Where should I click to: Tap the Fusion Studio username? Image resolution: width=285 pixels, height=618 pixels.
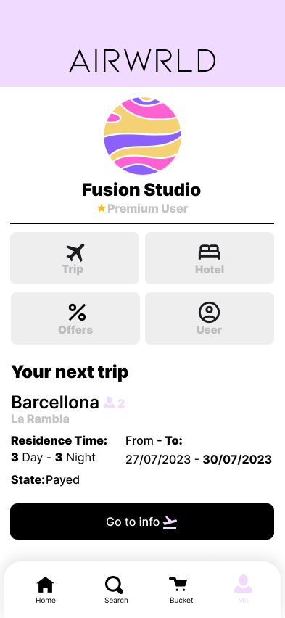[141, 190]
